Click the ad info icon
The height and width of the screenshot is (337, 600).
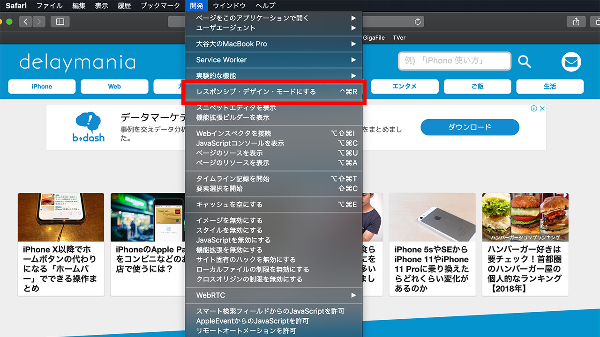(x=533, y=109)
